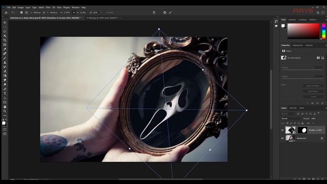Open the File menu
Screen dimensions: 327x184
pyautogui.click(x=9, y=8)
